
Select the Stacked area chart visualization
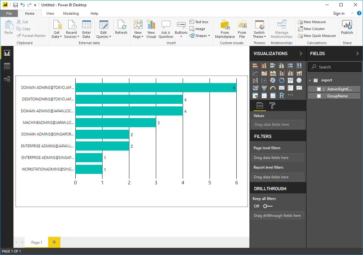[273, 73]
